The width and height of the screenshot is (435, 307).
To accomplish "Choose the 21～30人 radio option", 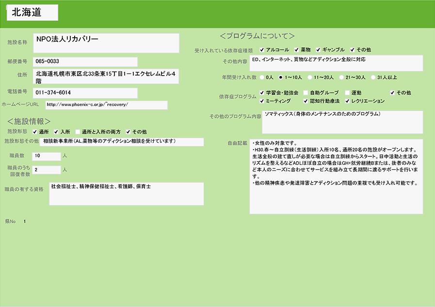I will (341, 77).
